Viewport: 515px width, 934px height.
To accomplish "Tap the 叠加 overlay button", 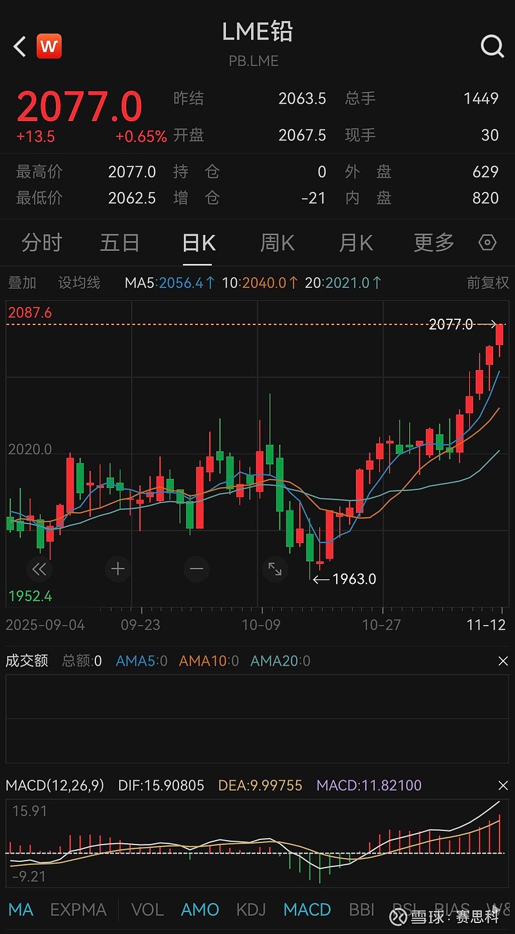I will click(x=22, y=283).
